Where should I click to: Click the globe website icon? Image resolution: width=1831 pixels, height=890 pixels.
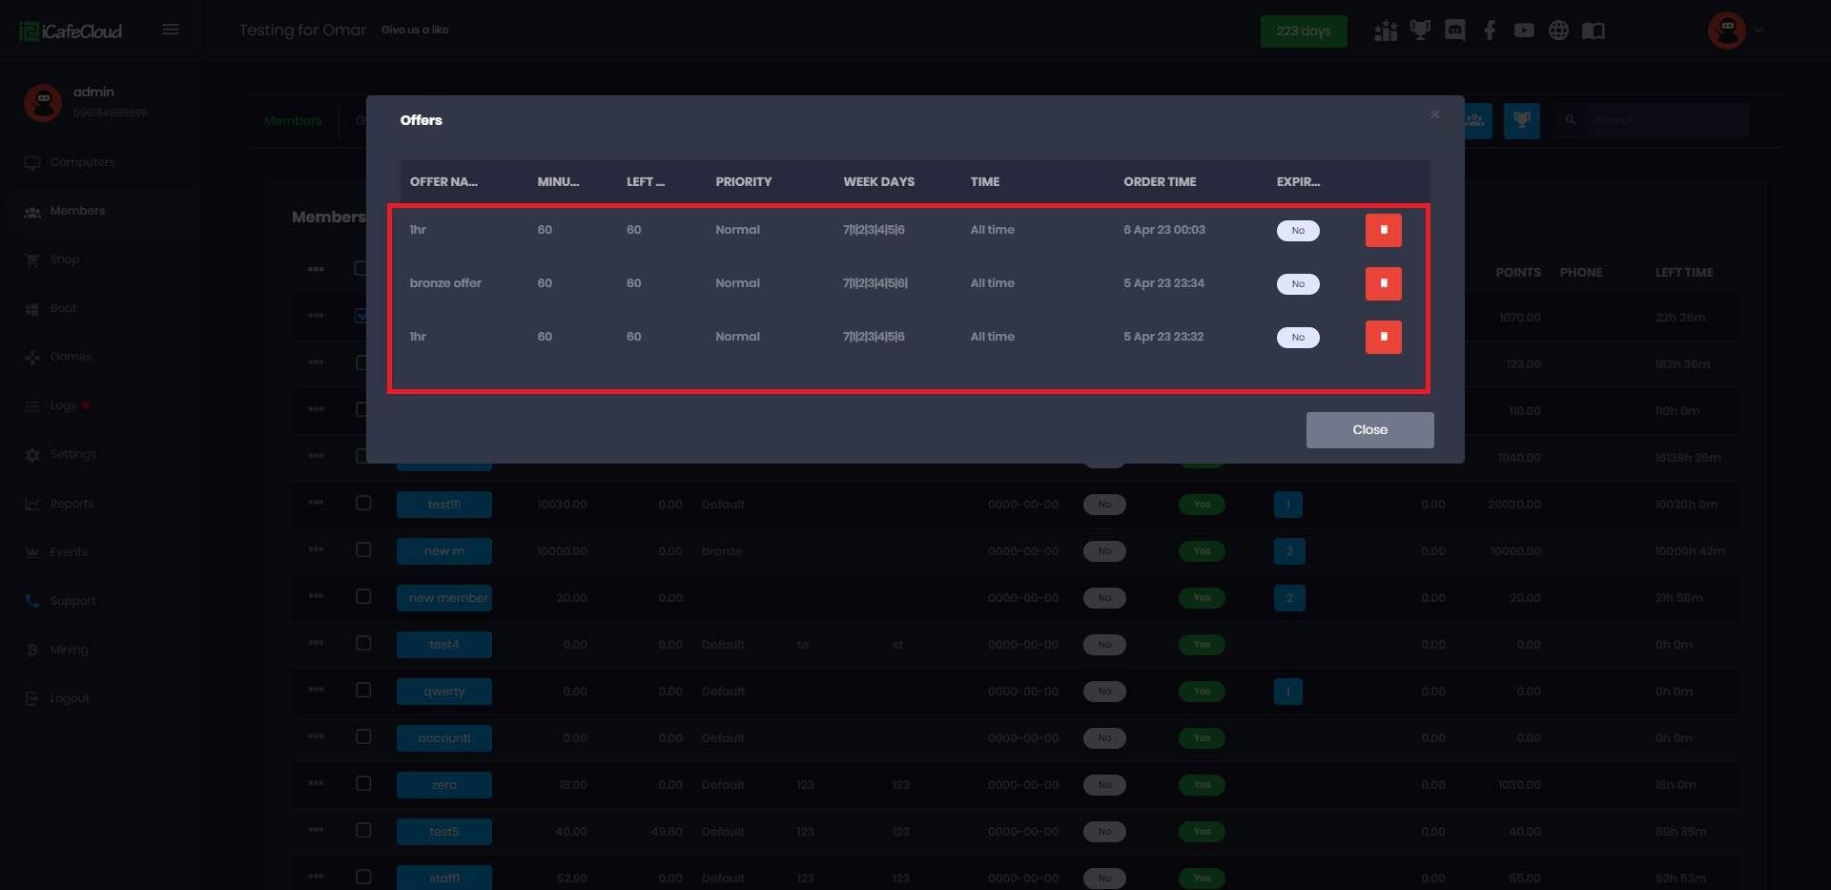coord(1558,31)
